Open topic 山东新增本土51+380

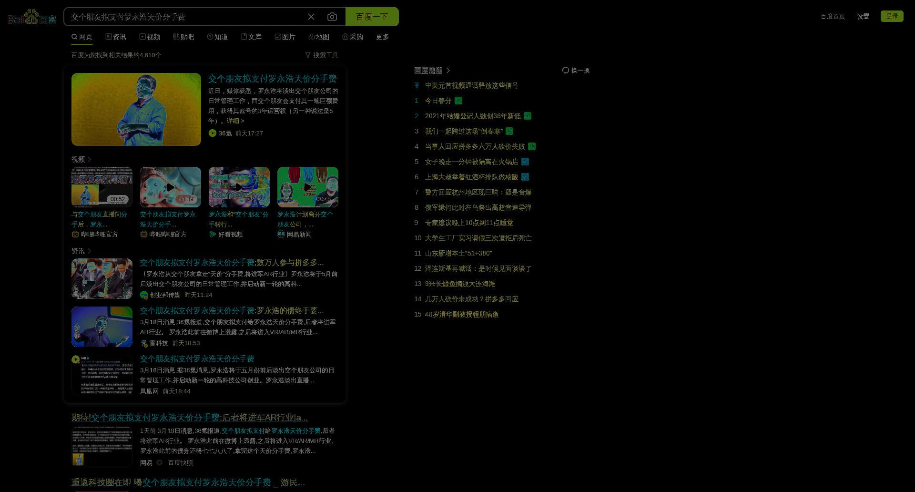(458, 253)
